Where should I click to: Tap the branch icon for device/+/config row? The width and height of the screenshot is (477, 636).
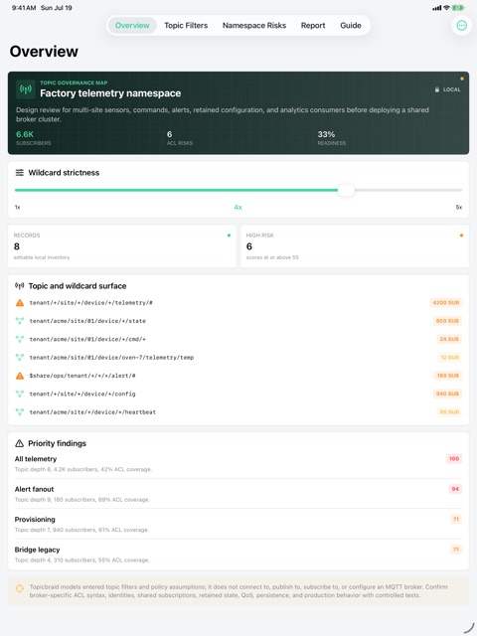[x=20, y=394]
